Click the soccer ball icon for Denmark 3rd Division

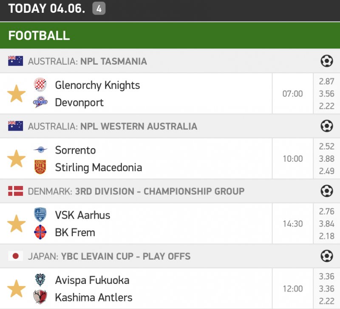[x=326, y=191]
